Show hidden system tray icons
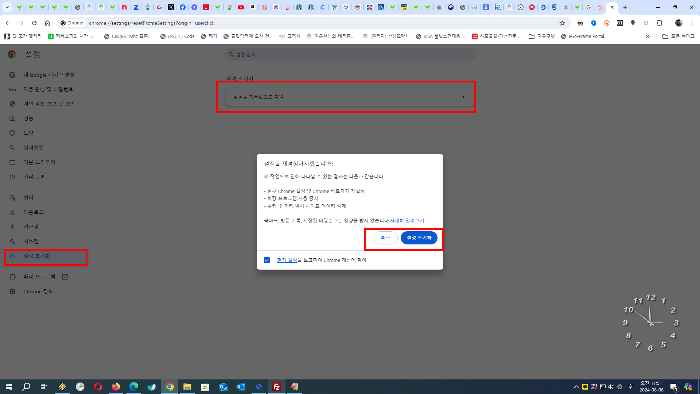 coord(576,387)
